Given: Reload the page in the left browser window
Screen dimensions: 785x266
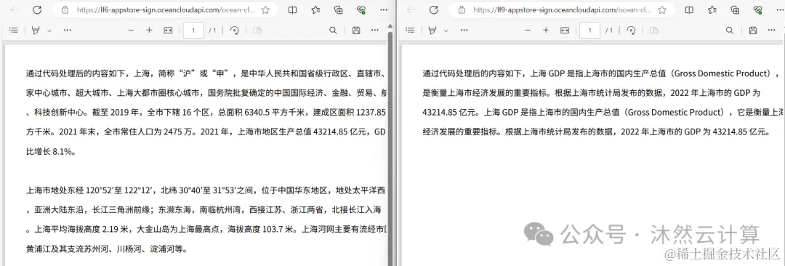Looking at the screenshot, I should (37, 10).
